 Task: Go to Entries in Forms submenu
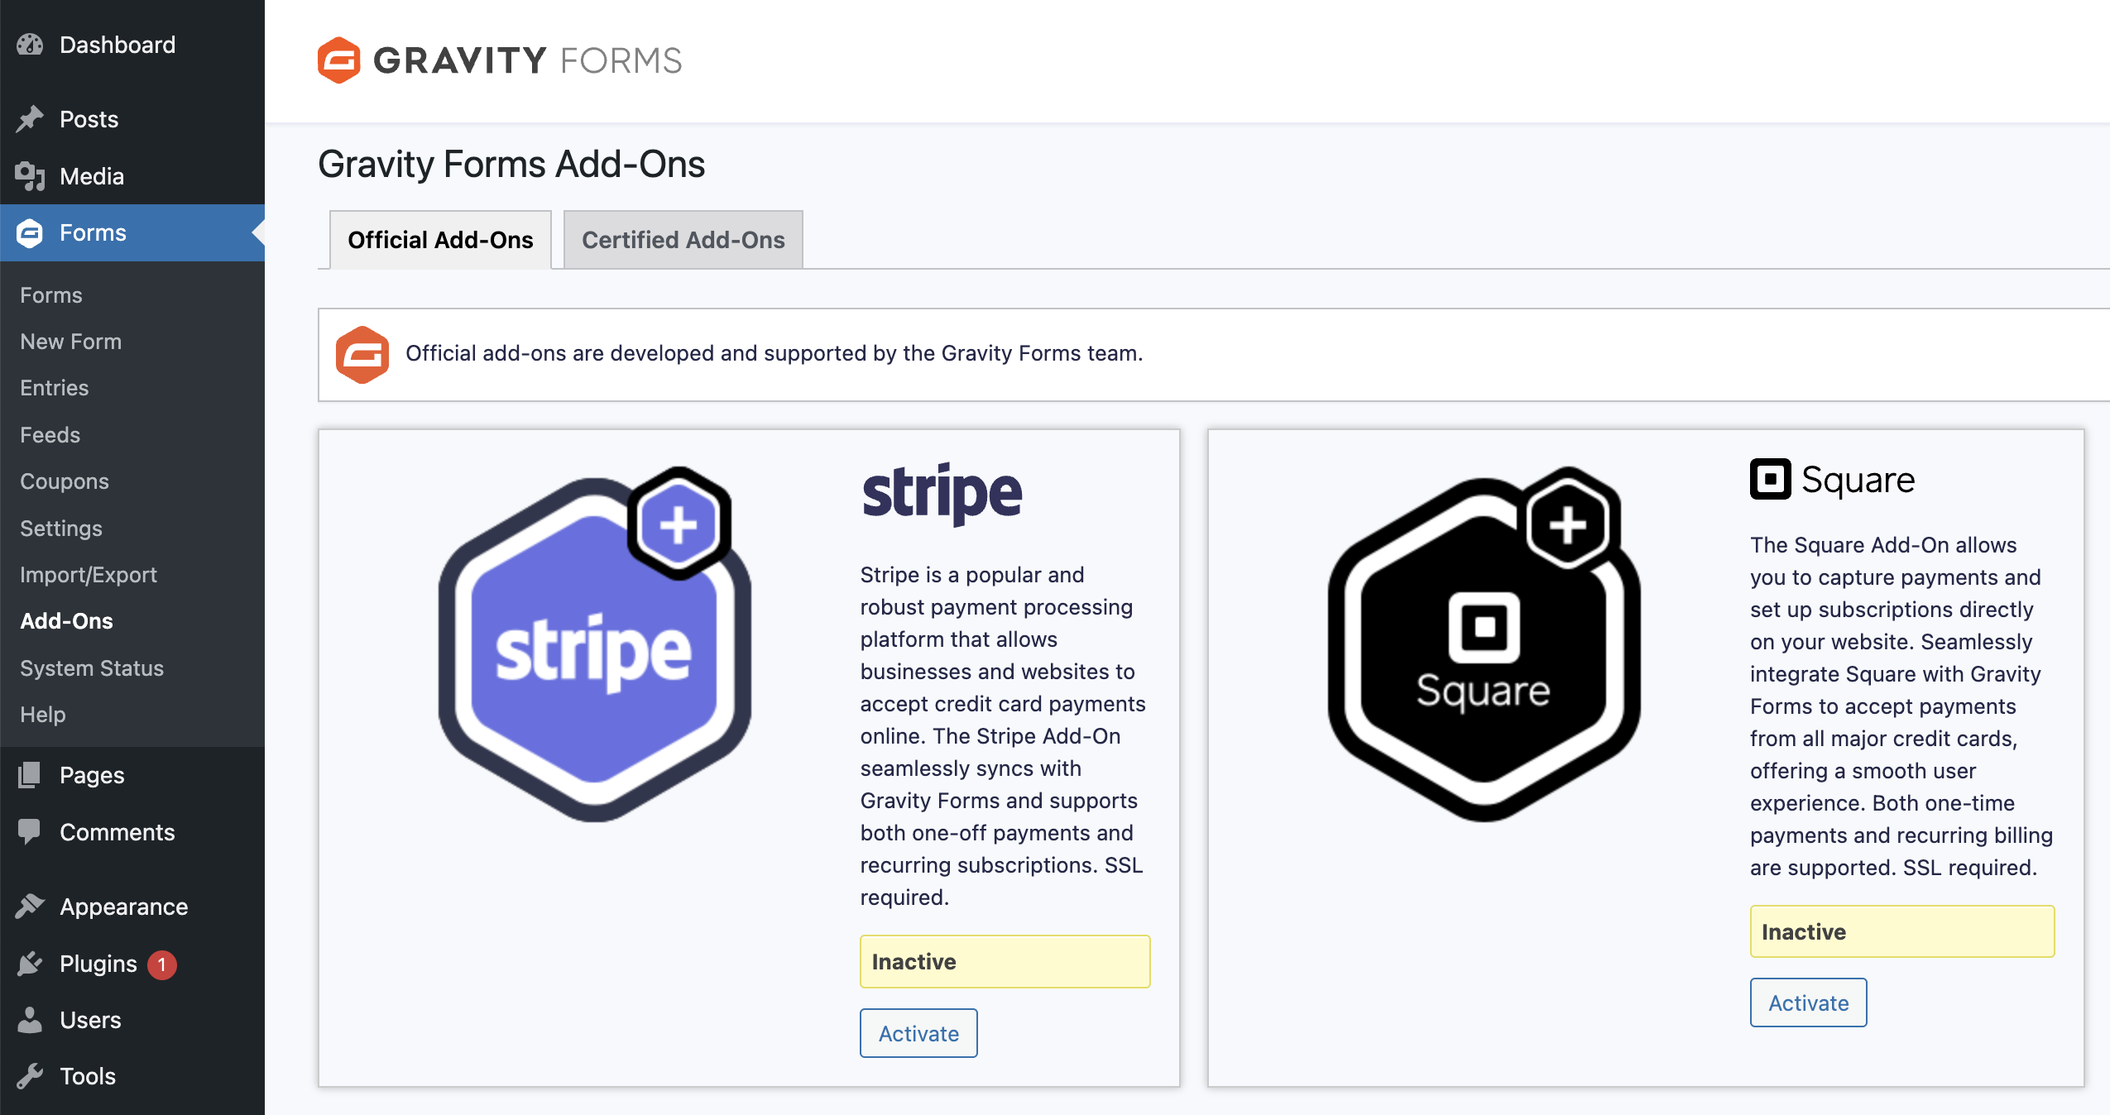coord(54,388)
